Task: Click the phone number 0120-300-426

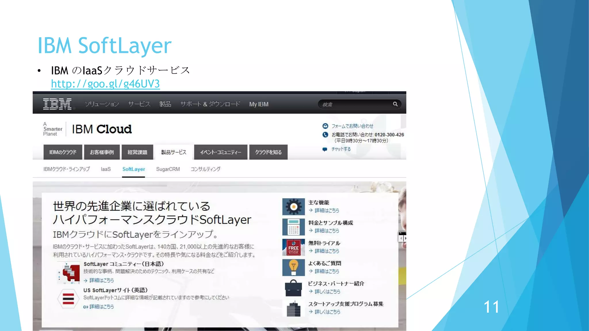Action: [389, 134]
